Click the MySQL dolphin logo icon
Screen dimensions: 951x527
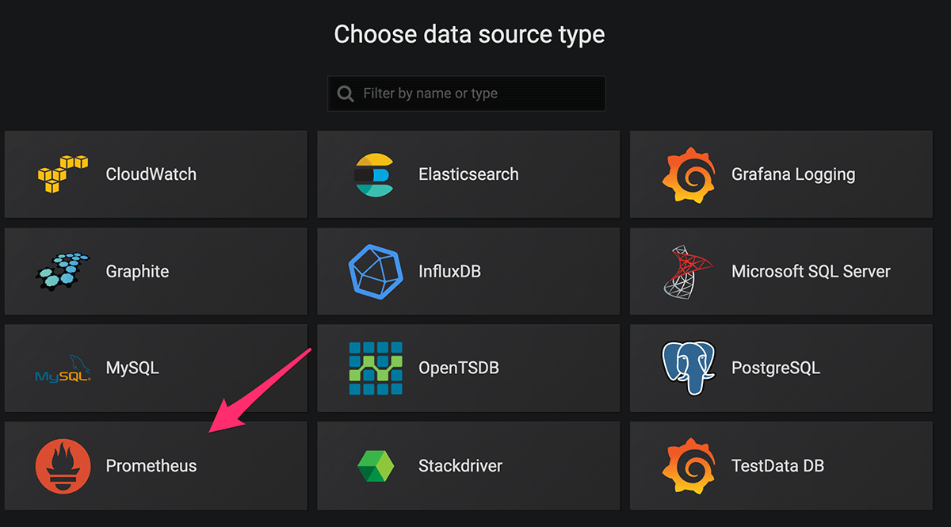pyautogui.click(x=63, y=369)
